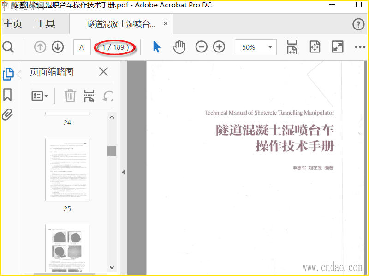369x276 pixels.
Task: Choose the selection arrow tool
Action: point(156,47)
